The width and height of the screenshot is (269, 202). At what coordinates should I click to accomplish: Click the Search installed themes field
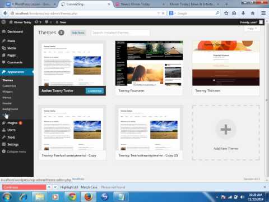(x=120, y=33)
